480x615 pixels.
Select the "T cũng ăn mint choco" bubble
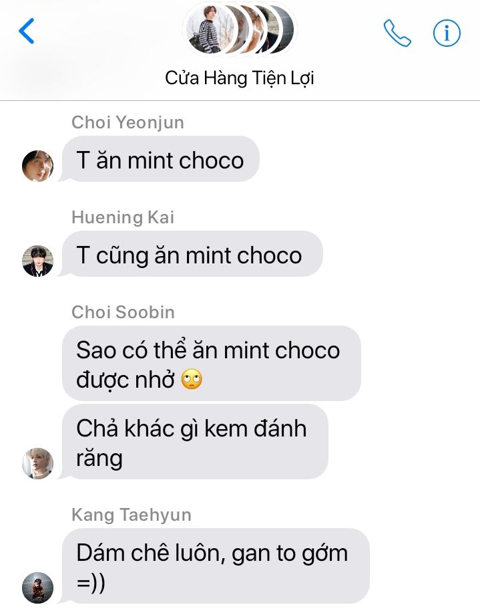pyautogui.click(x=192, y=254)
